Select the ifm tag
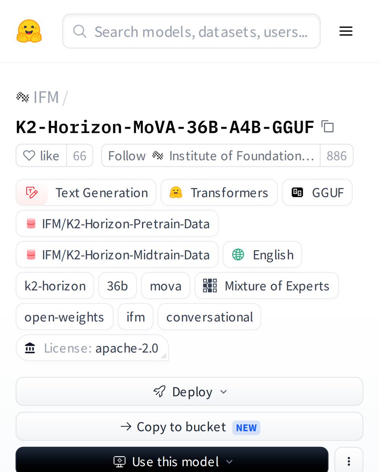The image size is (379, 472). [136, 317]
